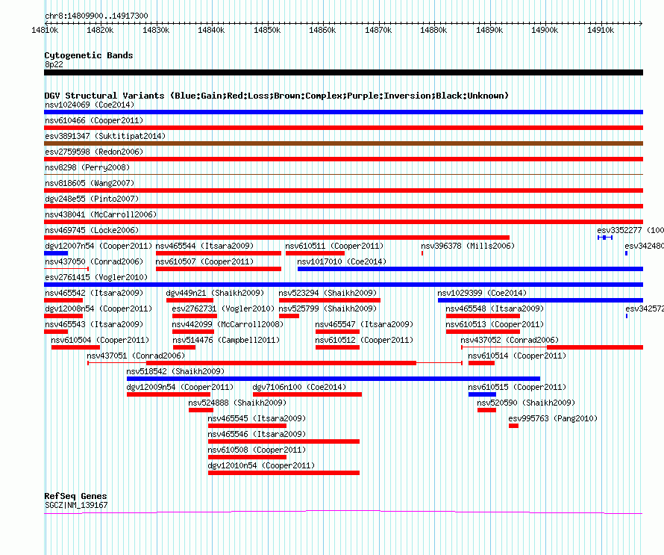Click the nsv610504 (Cooper2011) label
Viewport: 664px width, 555px height.
coord(100,340)
